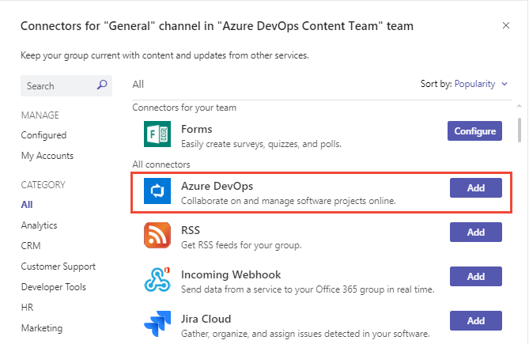The height and width of the screenshot is (344, 529).
Task: Click the Forms connector title
Action: point(197,129)
